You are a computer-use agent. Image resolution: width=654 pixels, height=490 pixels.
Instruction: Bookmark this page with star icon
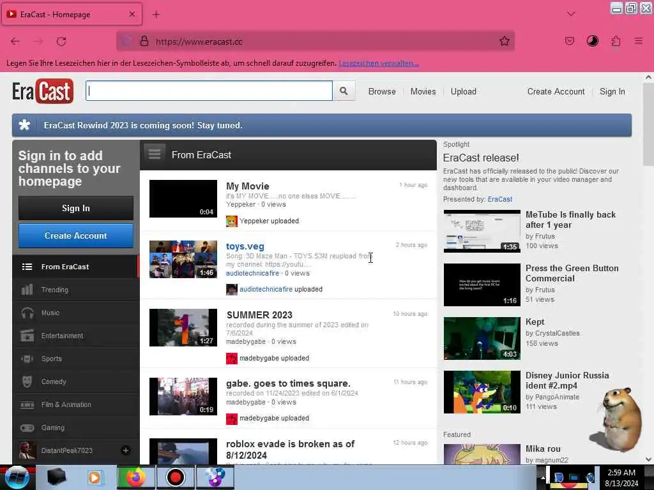coord(505,41)
